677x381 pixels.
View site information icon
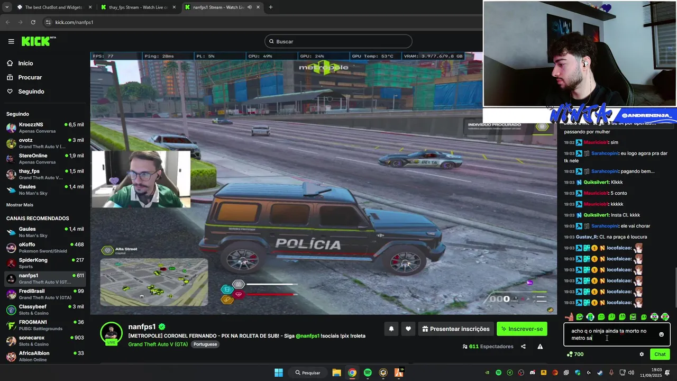coord(48,22)
